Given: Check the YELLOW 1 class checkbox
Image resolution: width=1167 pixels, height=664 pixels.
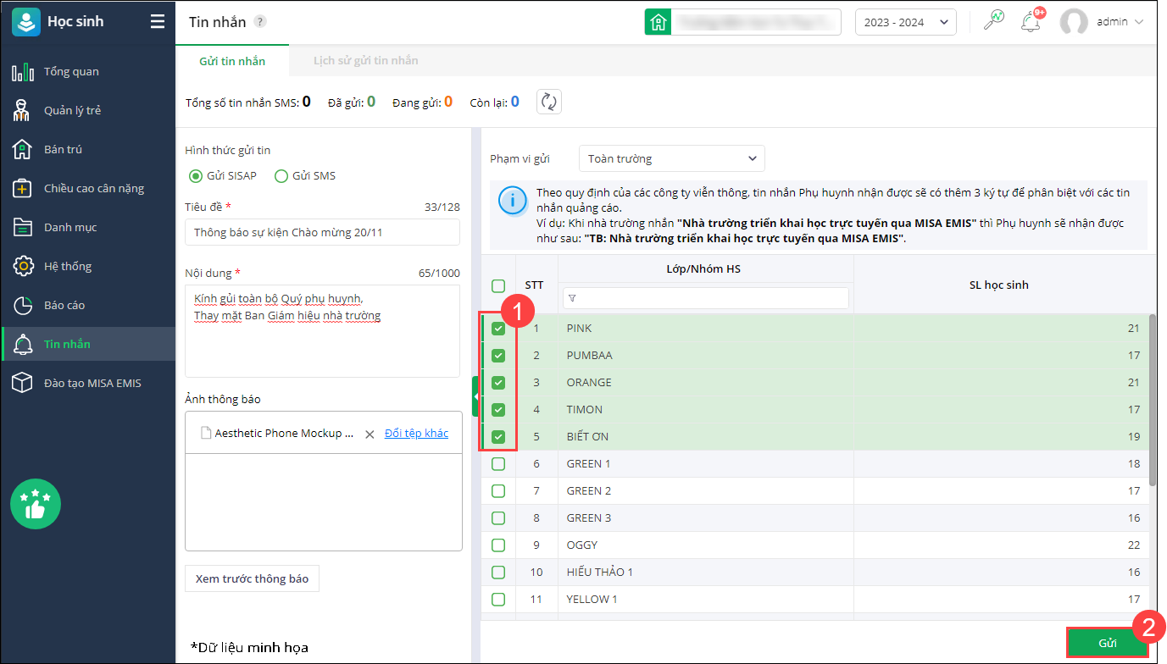Looking at the screenshot, I should click(498, 600).
